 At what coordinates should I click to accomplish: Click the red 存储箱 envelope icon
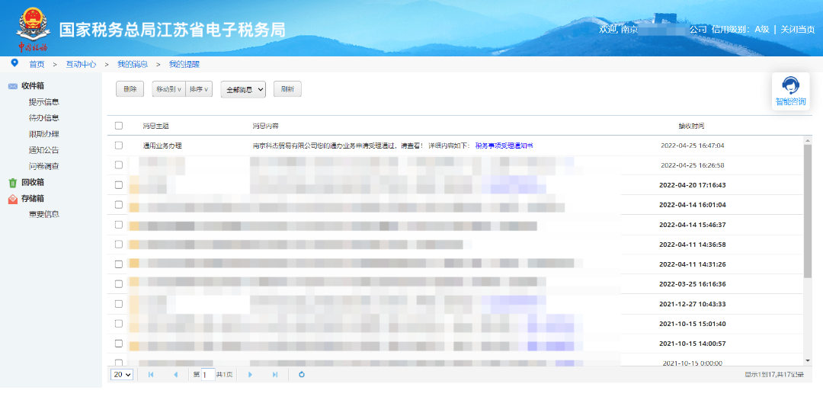click(x=12, y=199)
